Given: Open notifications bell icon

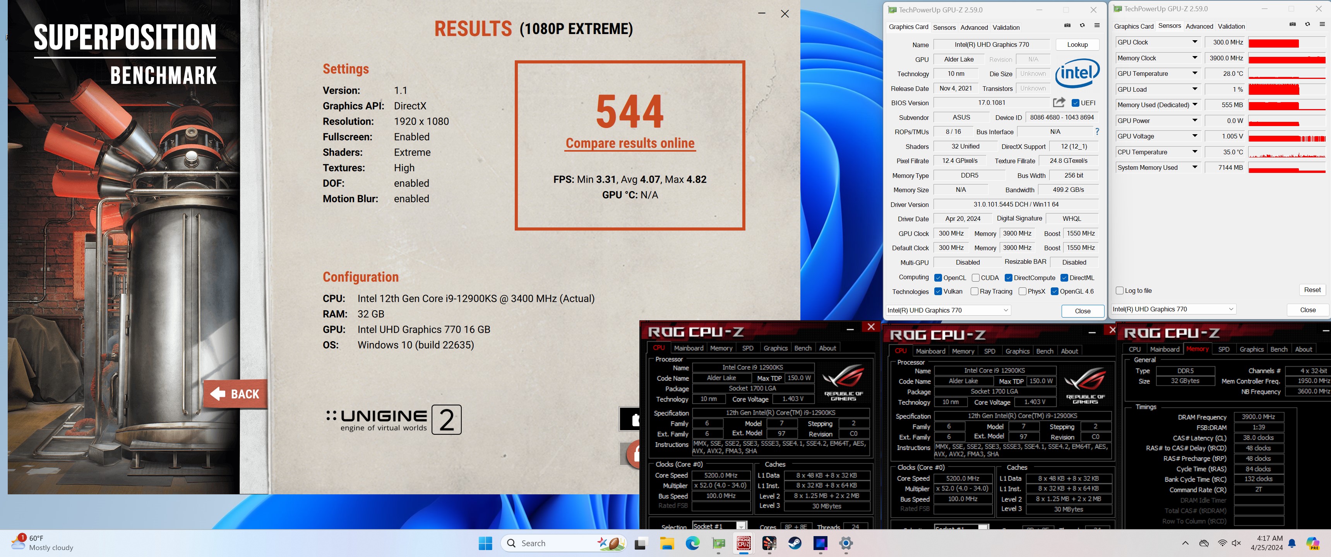Looking at the screenshot, I should pyautogui.click(x=1292, y=543).
